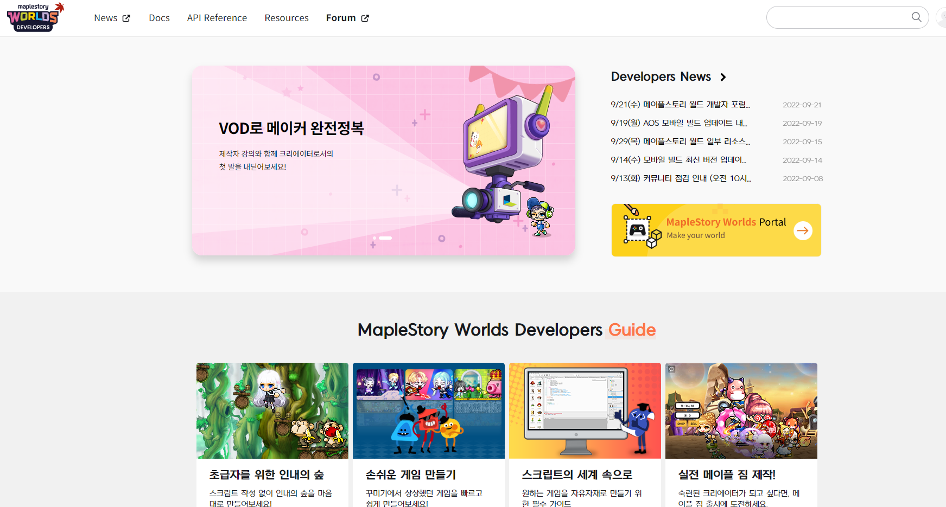
Task: Click the 실전 메이플 짐 제작! title
Action: [x=727, y=474]
